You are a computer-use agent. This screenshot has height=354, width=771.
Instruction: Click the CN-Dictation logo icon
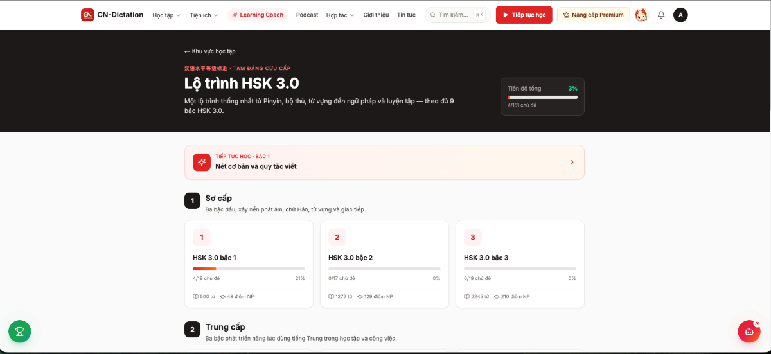click(x=87, y=15)
